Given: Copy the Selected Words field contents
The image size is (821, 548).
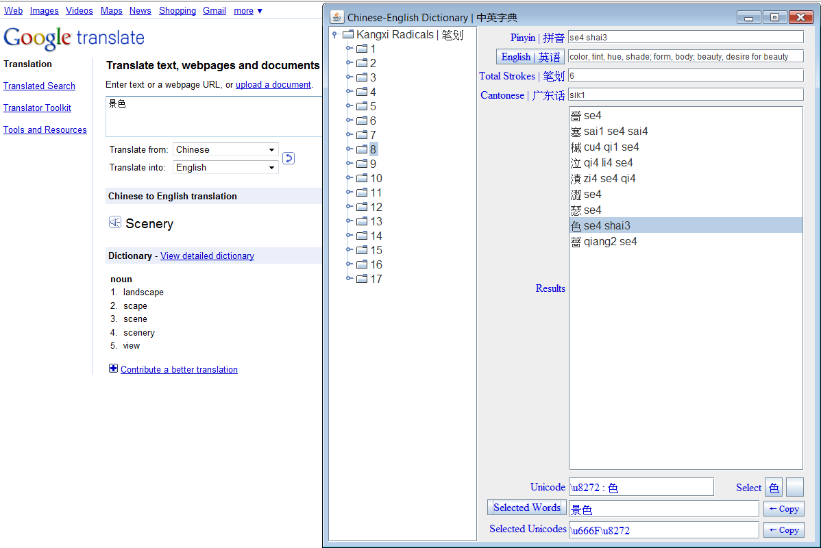Looking at the screenshot, I should [x=783, y=509].
